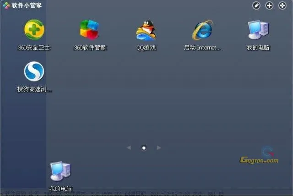
Task: Click the four-dot round icon at top right
Action: [282, 5]
